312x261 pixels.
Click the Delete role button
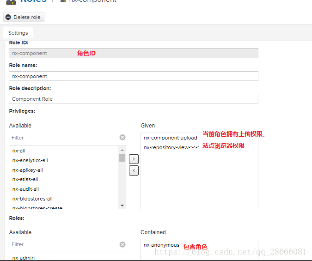24,17
